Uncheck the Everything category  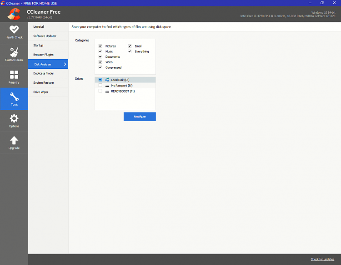tap(130, 51)
